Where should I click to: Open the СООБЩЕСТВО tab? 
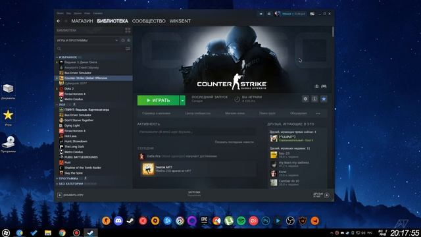(149, 21)
